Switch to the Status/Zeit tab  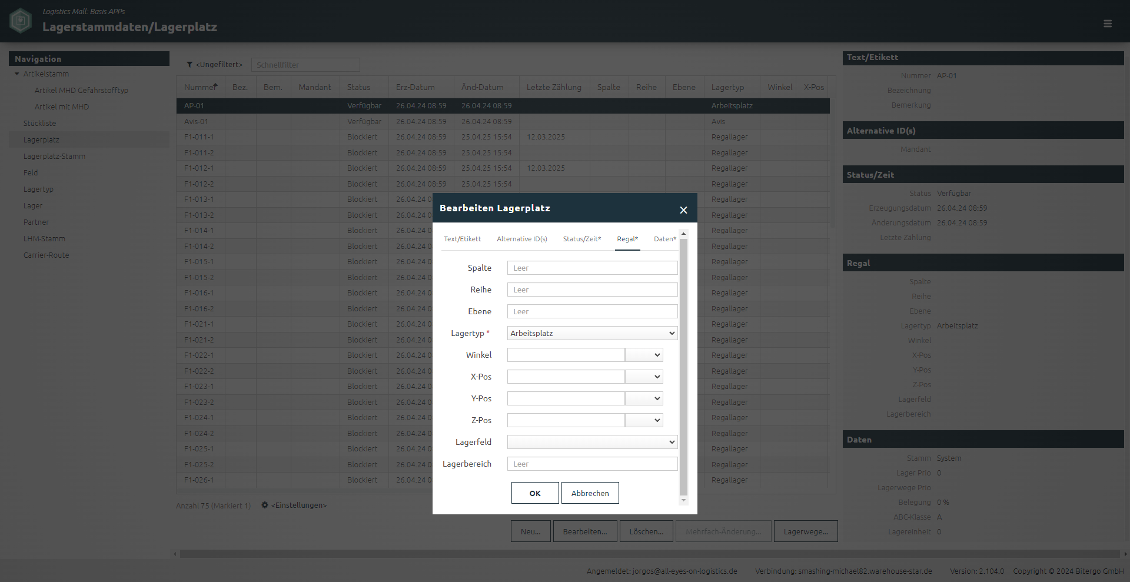[582, 239]
